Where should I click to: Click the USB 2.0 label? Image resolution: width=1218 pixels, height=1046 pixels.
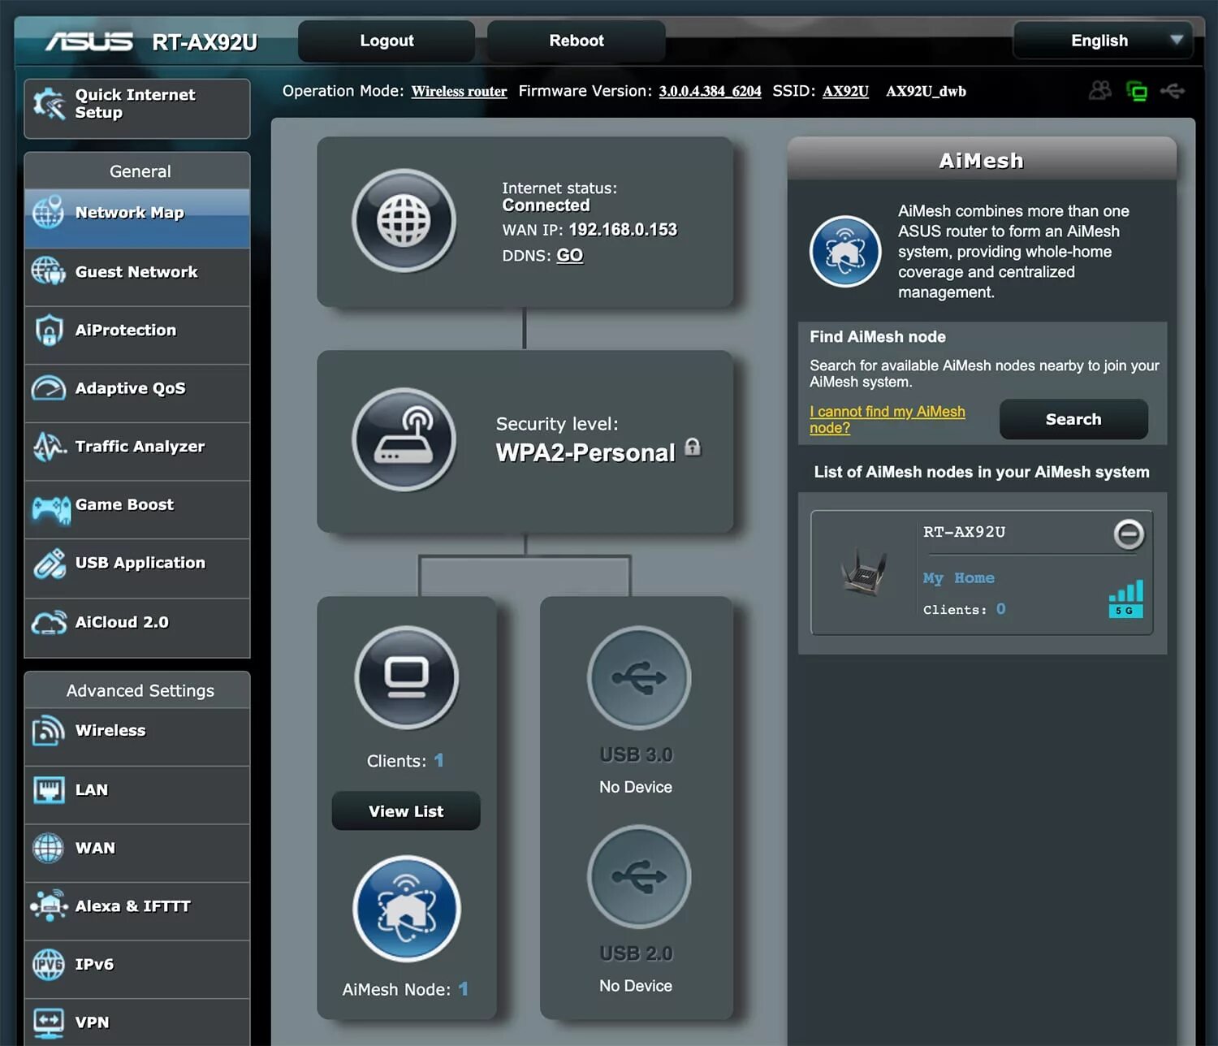pos(636,953)
